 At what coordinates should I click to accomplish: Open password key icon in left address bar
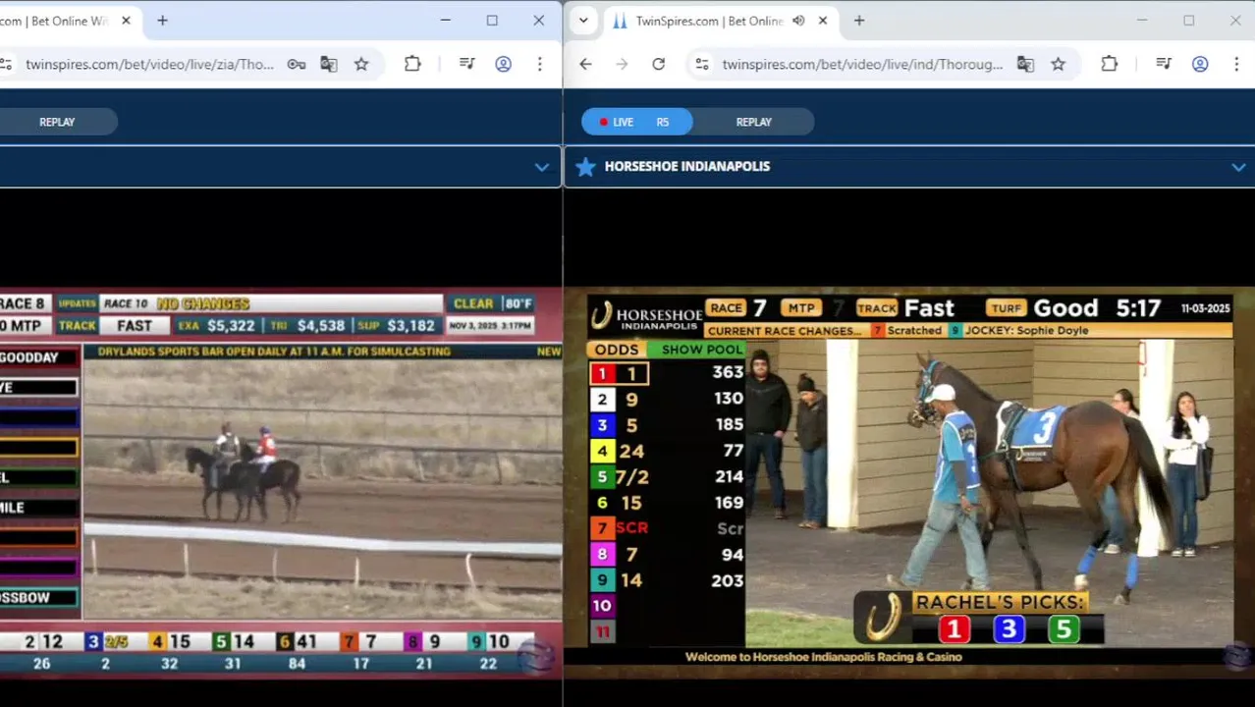click(x=296, y=64)
